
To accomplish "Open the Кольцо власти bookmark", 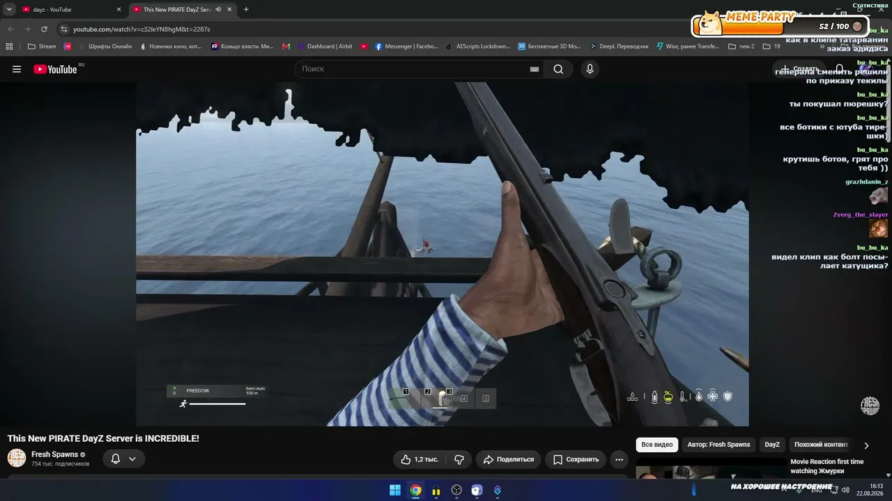I will pos(242,47).
